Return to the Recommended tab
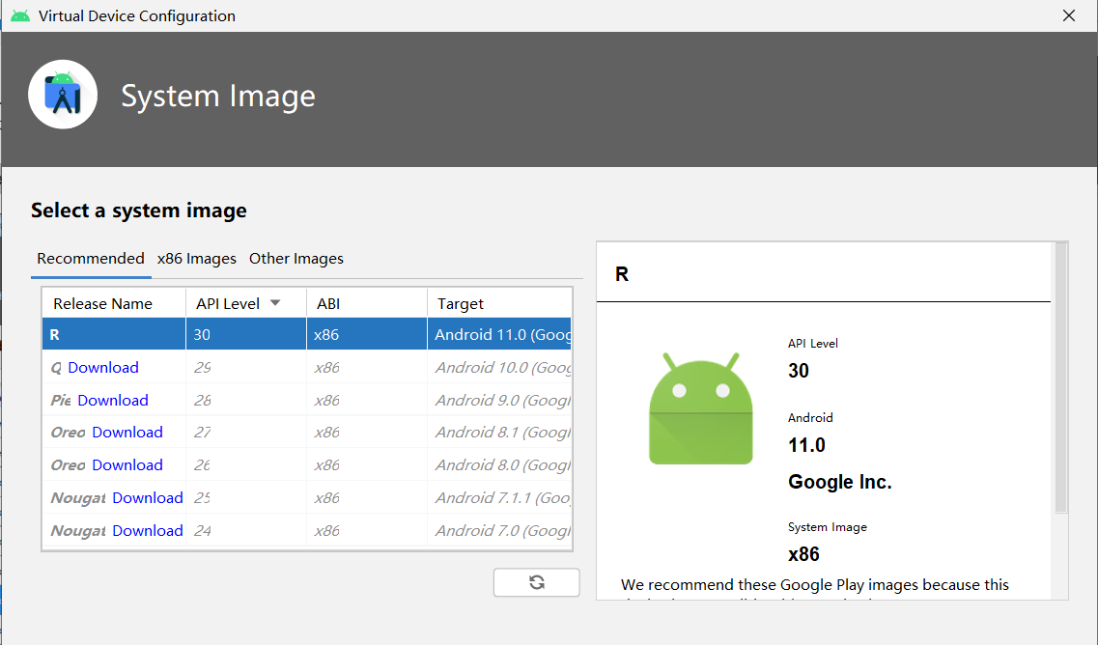The image size is (1098, 645). coord(90,258)
